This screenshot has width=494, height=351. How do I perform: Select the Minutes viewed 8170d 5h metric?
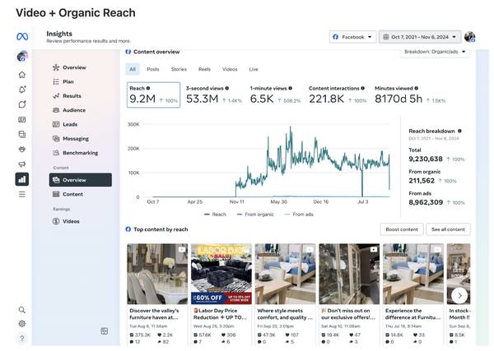(410, 95)
